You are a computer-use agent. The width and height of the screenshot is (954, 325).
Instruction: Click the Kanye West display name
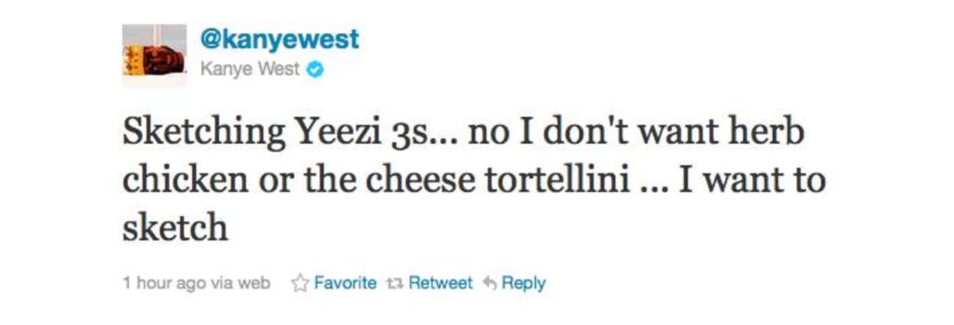point(250,70)
